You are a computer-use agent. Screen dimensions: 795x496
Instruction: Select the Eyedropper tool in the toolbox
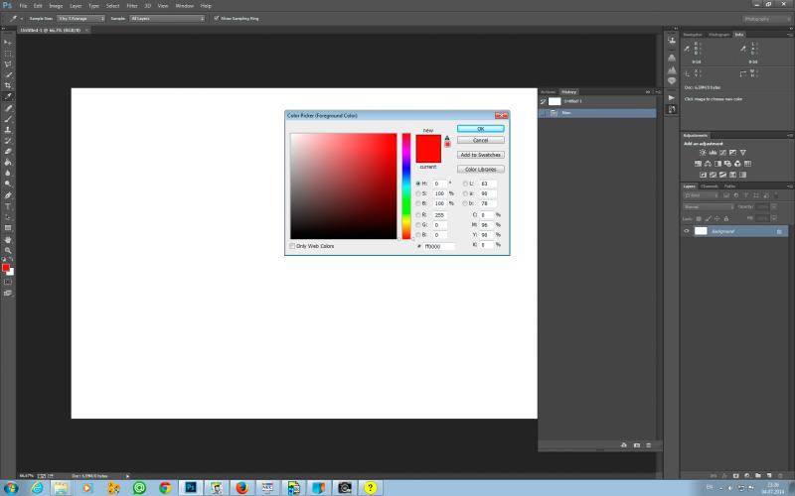point(8,96)
